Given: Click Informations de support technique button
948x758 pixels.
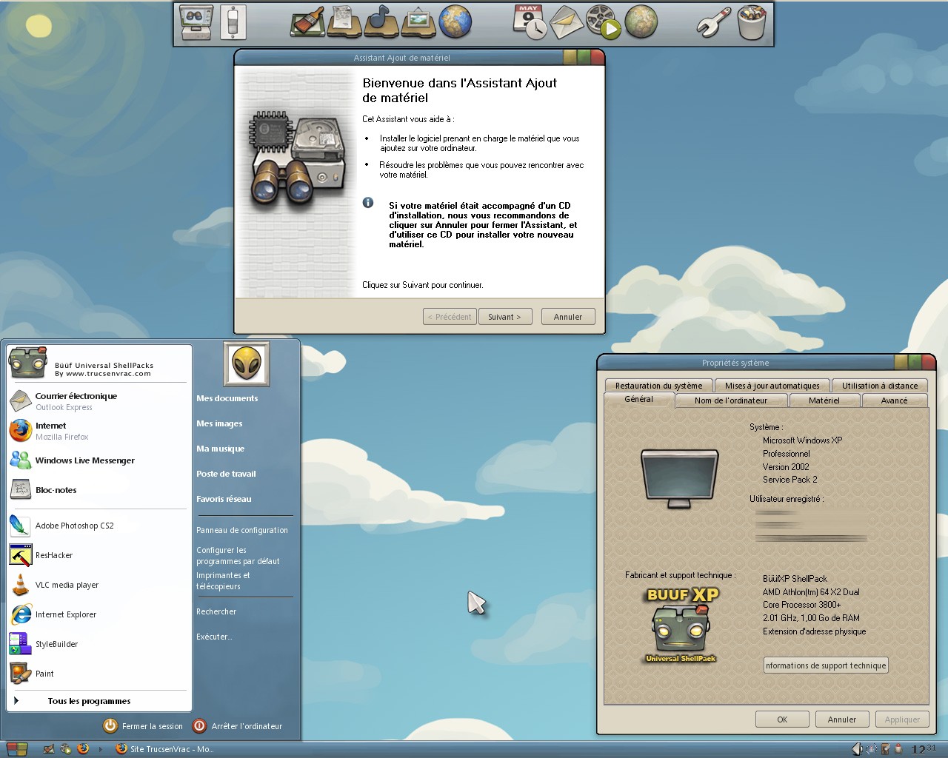Looking at the screenshot, I should tap(826, 665).
